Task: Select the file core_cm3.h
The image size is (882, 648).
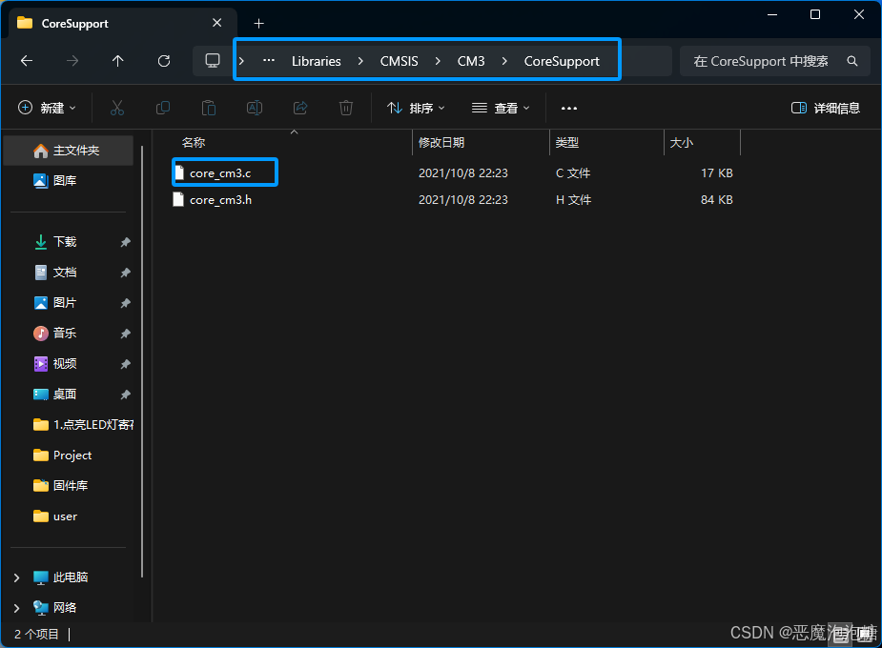Action: [220, 200]
